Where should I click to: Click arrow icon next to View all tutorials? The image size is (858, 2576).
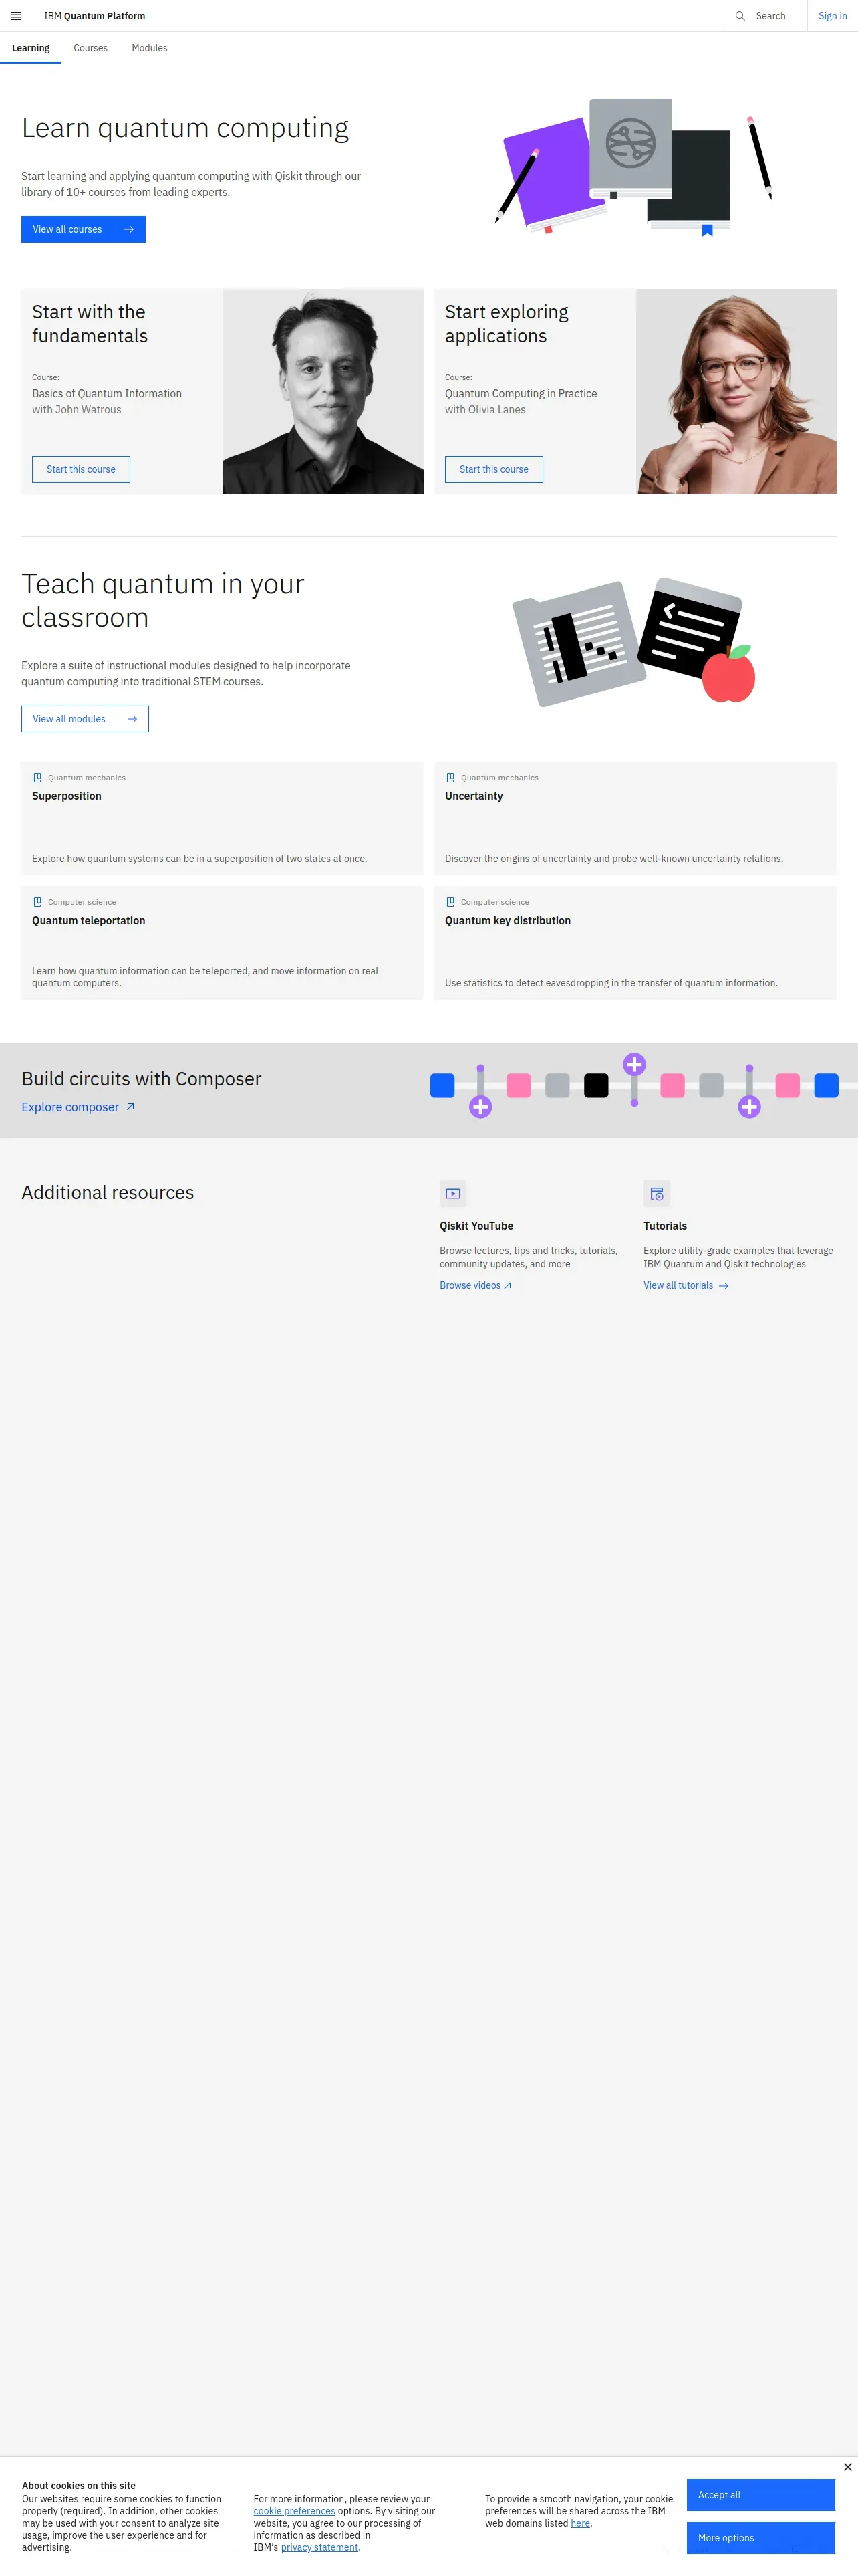724,1286
